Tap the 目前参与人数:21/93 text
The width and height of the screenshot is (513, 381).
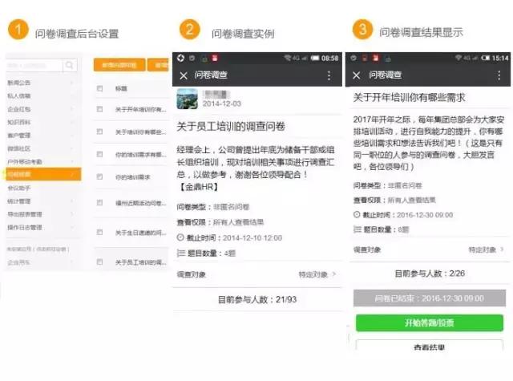(257, 299)
